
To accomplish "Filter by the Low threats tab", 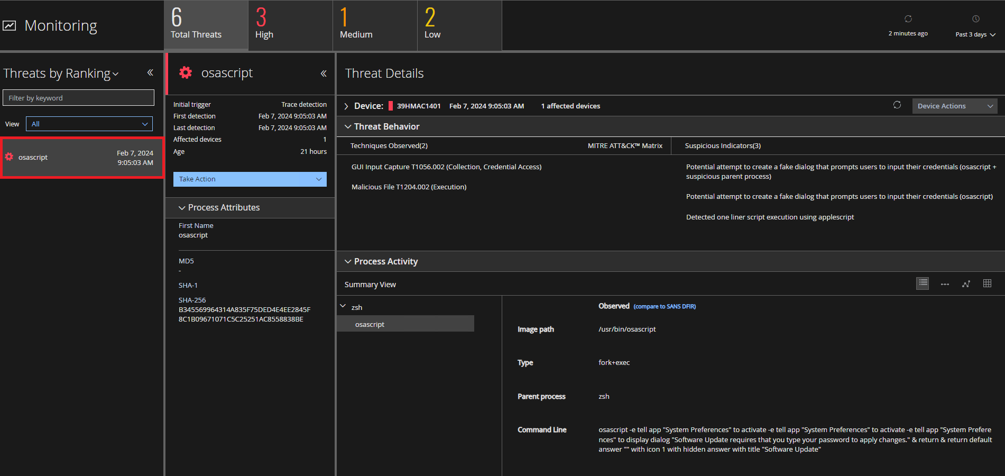I will pyautogui.click(x=459, y=25).
